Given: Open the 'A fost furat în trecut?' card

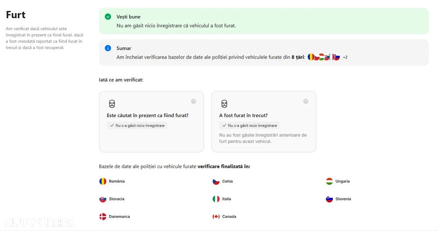Looking at the screenshot, I should point(264,122).
